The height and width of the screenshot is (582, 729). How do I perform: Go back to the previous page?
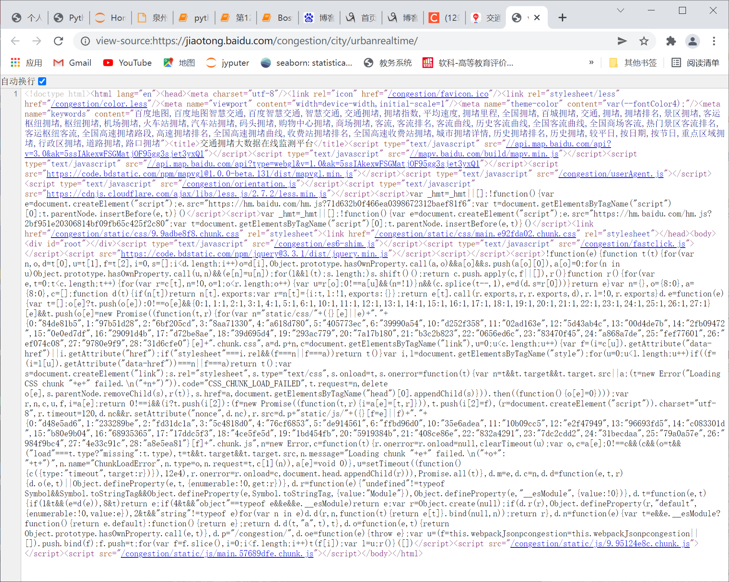coord(15,41)
